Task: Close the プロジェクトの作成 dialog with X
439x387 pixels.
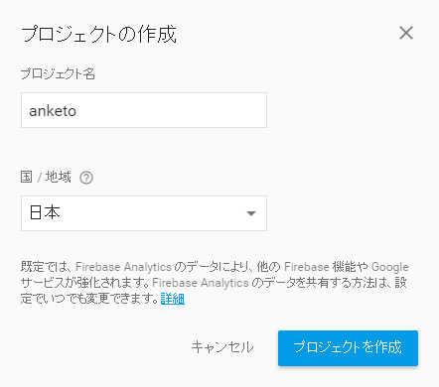Action: coord(406,33)
